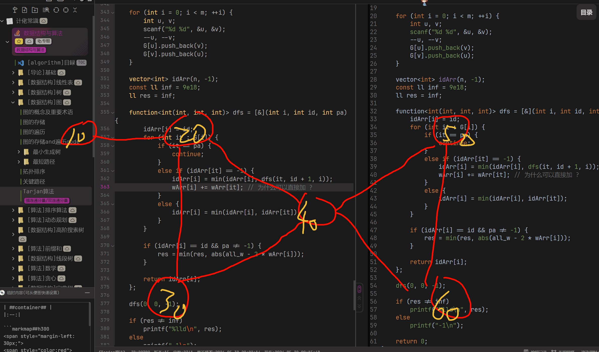The width and height of the screenshot is (599, 352).
Task: Select the Tarjan算法 note
Action: pyautogui.click(x=39, y=191)
